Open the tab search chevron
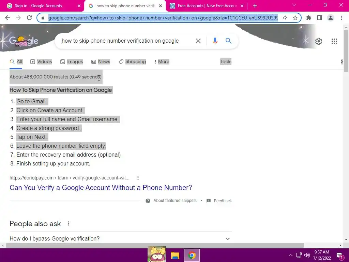This screenshot has height=262, width=349. point(294,5)
